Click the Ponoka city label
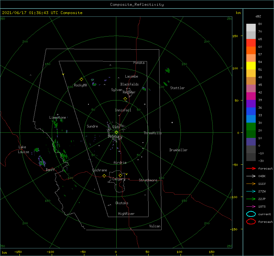This screenshot has width=274, height=256. click(x=139, y=63)
